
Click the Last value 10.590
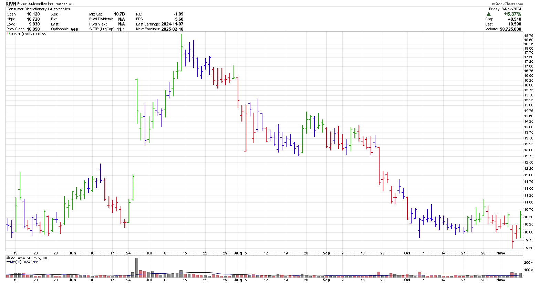(515, 24)
